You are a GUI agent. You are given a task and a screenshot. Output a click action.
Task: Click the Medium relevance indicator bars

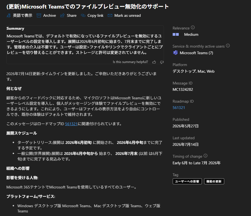pos(176,34)
